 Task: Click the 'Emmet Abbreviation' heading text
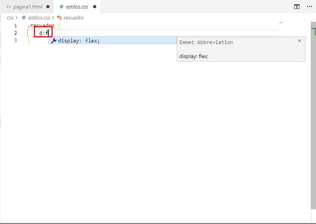[x=206, y=42]
